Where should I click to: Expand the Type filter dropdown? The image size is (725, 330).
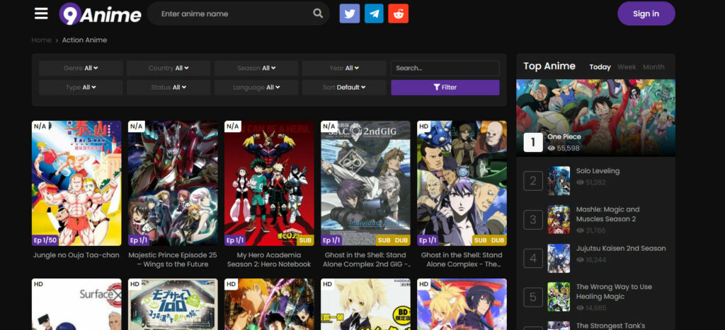tap(81, 87)
